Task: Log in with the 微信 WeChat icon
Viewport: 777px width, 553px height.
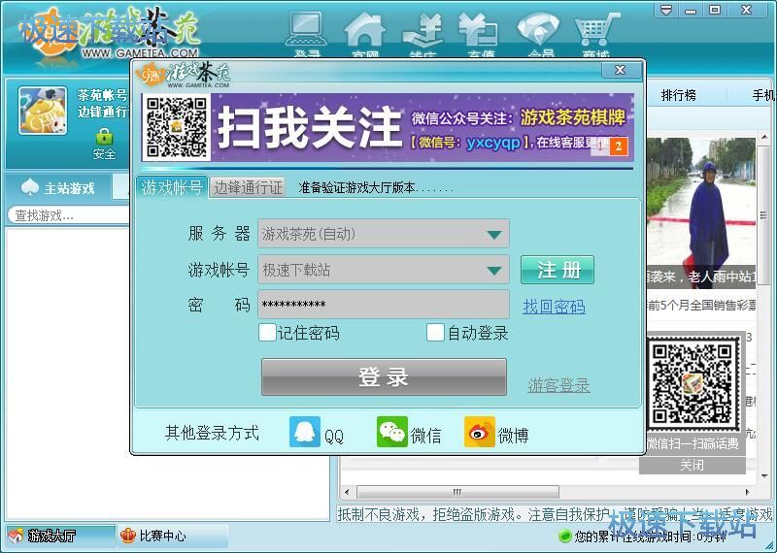Action: tap(392, 432)
